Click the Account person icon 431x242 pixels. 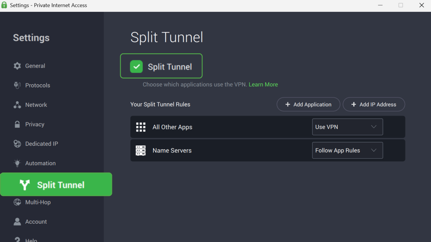tap(17, 222)
